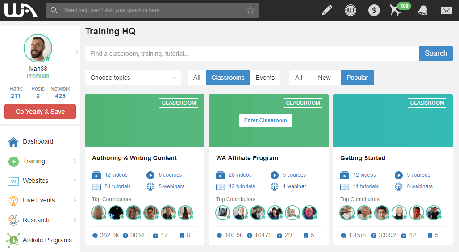Click courses play icon in Getting Started card
459x252 pixels.
(399, 175)
